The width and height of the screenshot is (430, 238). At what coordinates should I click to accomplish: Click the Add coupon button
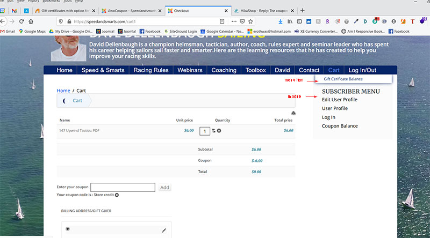[x=164, y=188]
